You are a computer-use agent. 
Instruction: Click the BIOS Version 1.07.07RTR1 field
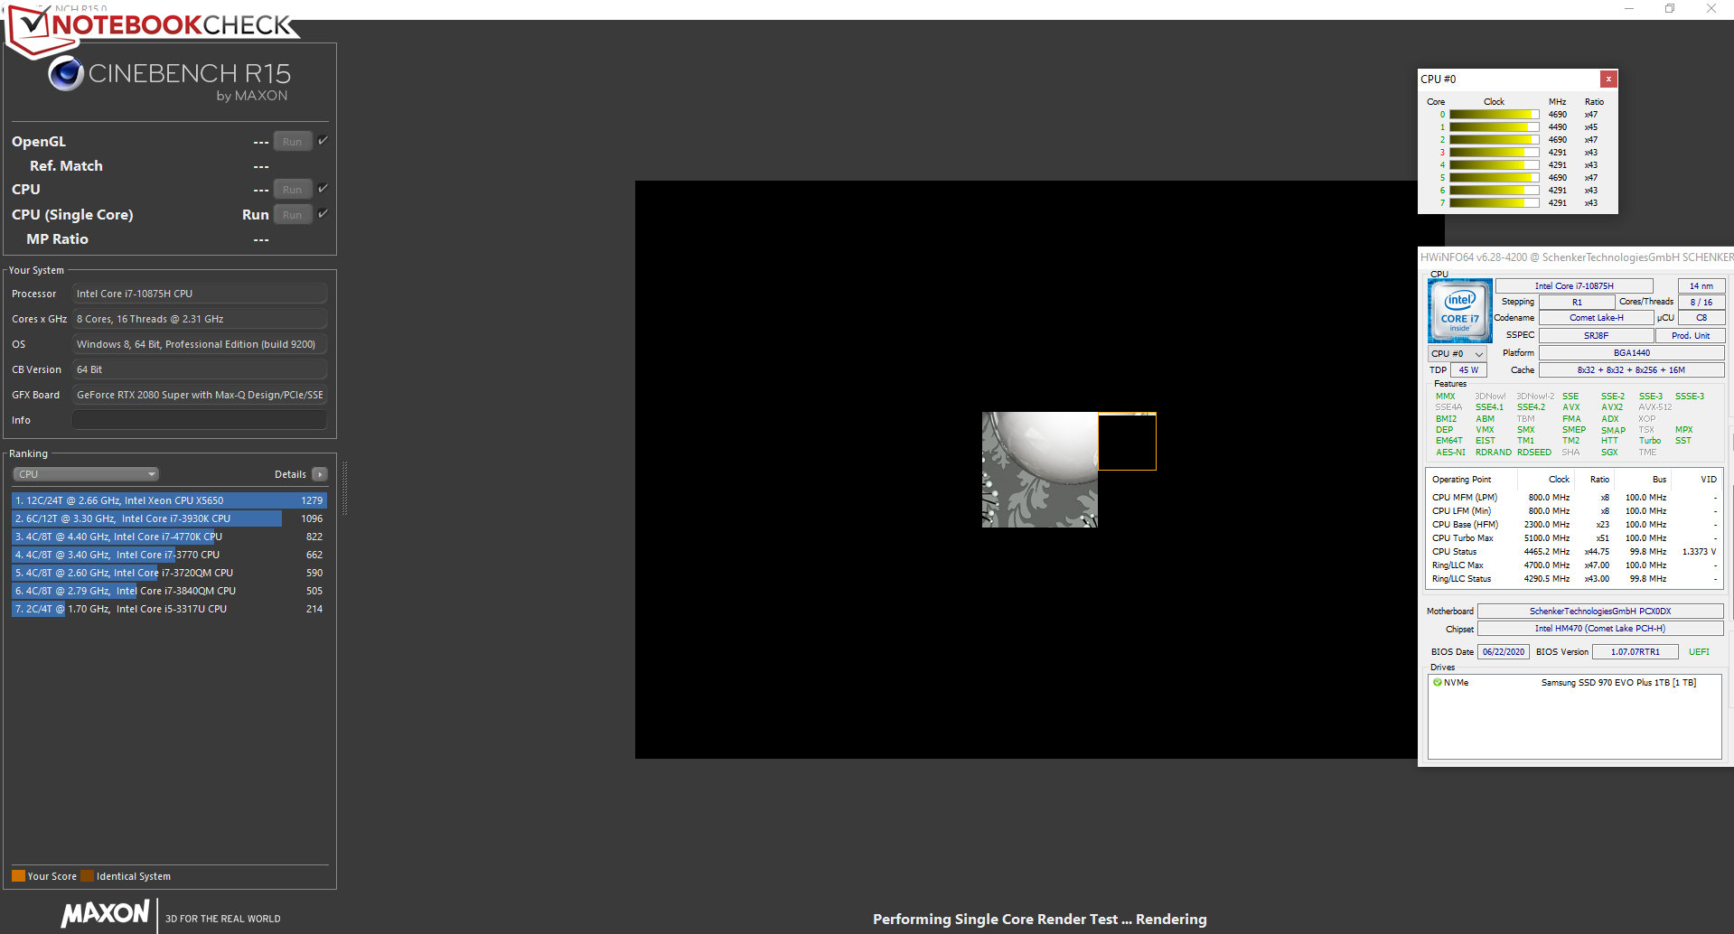(x=1635, y=652)
